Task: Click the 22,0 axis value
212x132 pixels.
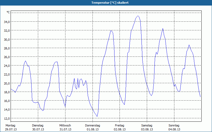Action: [7, 74]
